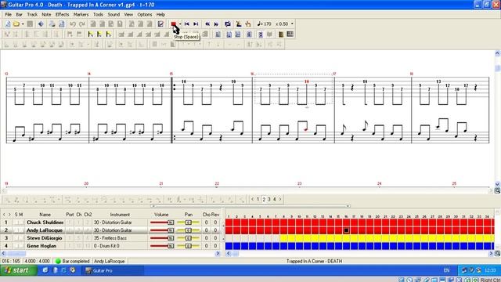Adjust the Gene Hoglan volume slider

tap(162, 246)
